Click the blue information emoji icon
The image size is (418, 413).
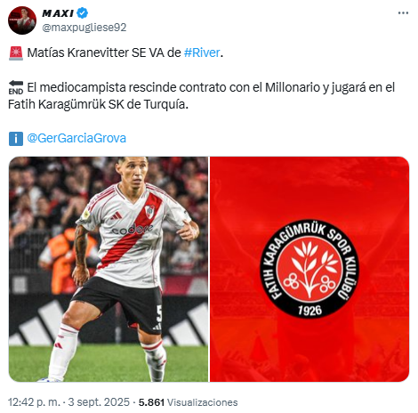coord(16,139)
